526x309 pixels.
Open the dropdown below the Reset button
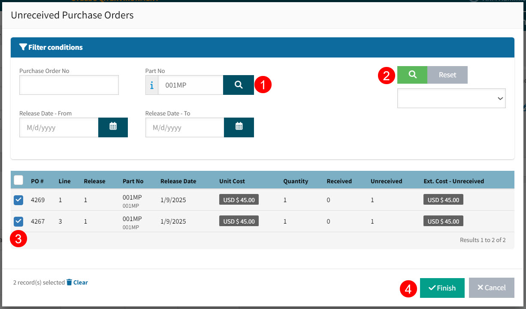click(x=451, y=98)
